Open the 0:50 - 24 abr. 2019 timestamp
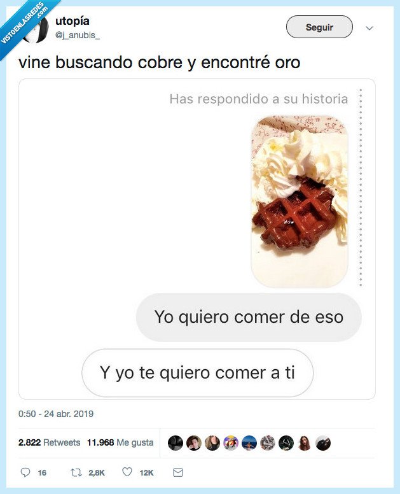 coord(56,414)
